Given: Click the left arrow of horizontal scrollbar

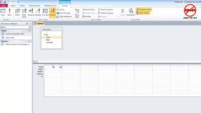Looking at the screenshot, I should (34, 62).
